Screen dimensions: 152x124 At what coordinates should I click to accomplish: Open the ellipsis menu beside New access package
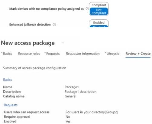[62, 43]
